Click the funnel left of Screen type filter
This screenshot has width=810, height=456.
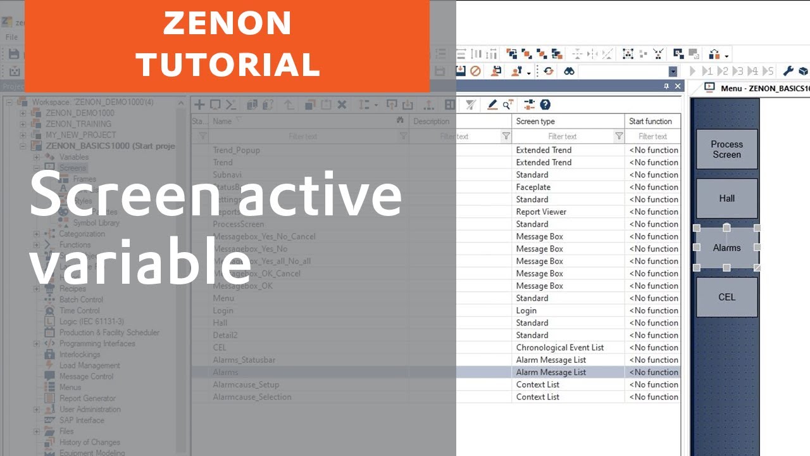coord(506,136)
